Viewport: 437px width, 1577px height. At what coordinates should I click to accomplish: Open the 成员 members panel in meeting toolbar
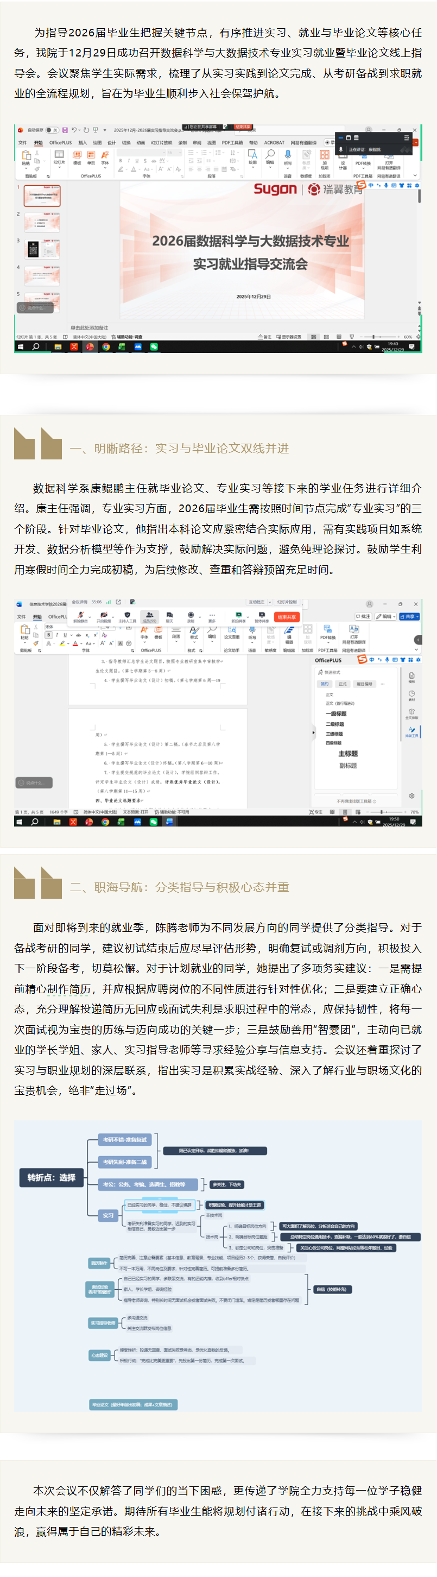pyautogui.click(x=149, y=615)
